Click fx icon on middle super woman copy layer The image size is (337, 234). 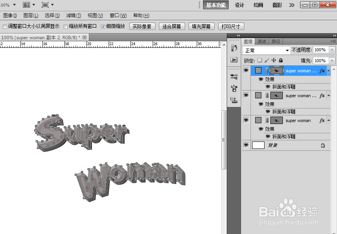click(x=322, y=96)
